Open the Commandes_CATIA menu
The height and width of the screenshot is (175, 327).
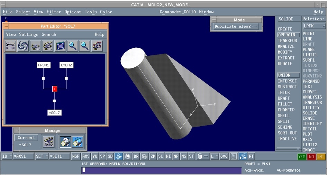pos(178,12)
